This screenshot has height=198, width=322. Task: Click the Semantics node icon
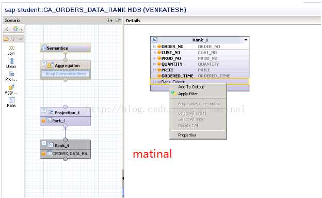click(x=44, y=48)
